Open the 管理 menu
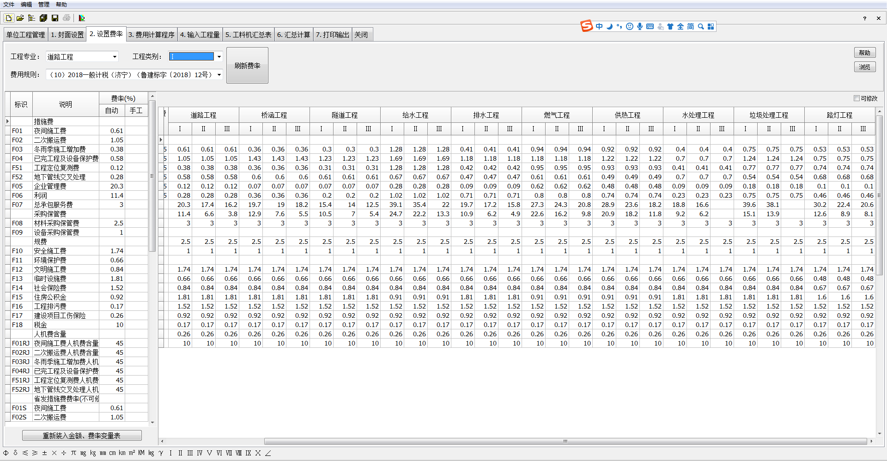 tap(44, 5)
